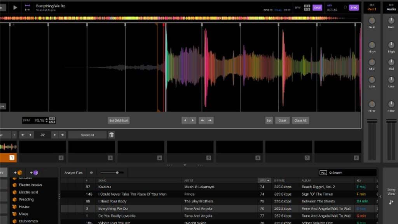The width and height of the screenshot is (398, 224).
Task: Turn the first channel Gain knob
Action: click(x=372, y=20)
